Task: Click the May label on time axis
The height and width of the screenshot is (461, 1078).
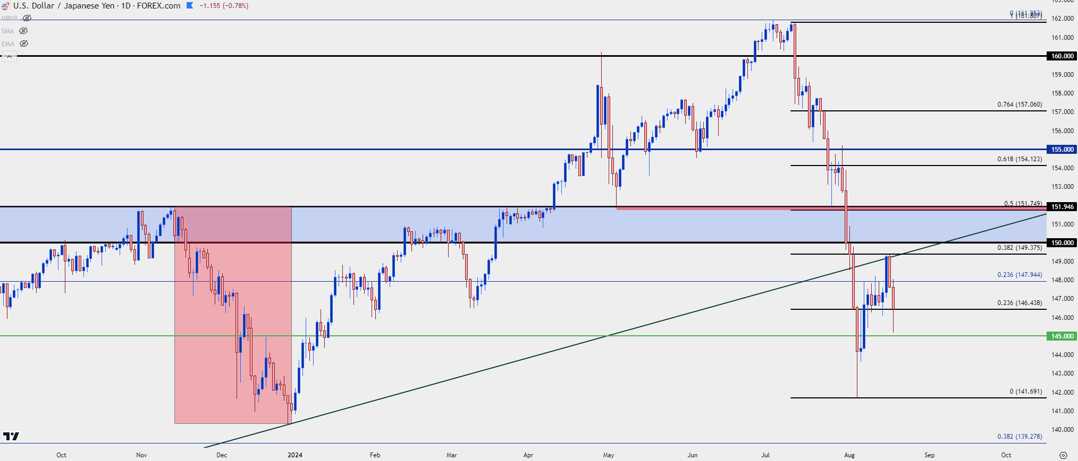Action: (609, 455)
